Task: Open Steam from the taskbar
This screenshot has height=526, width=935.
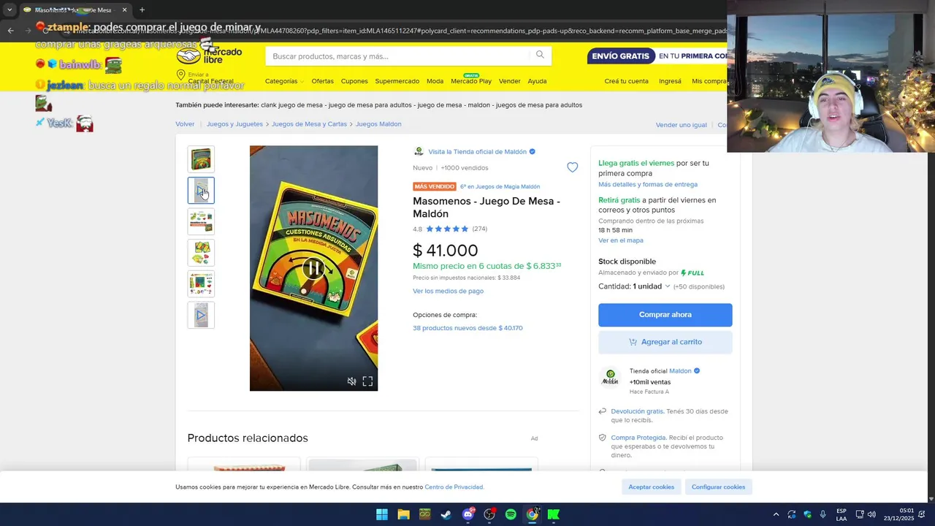Action: (x=446, y=514)
